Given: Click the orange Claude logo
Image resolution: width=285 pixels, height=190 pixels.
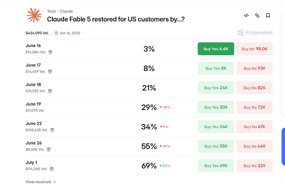Looking at the screenshot, I should (34, 15).
